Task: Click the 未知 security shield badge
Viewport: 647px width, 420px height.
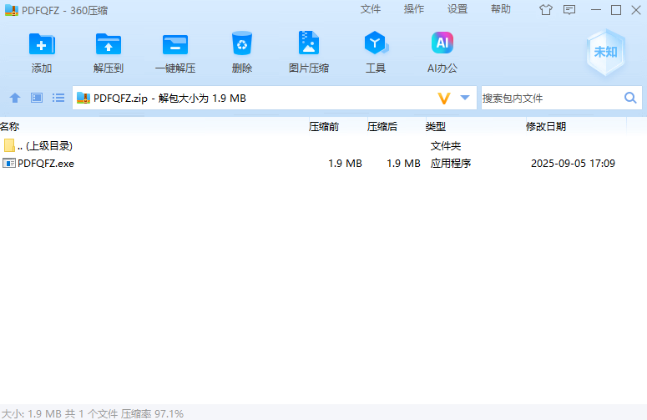Action: [x=606, y=52]
